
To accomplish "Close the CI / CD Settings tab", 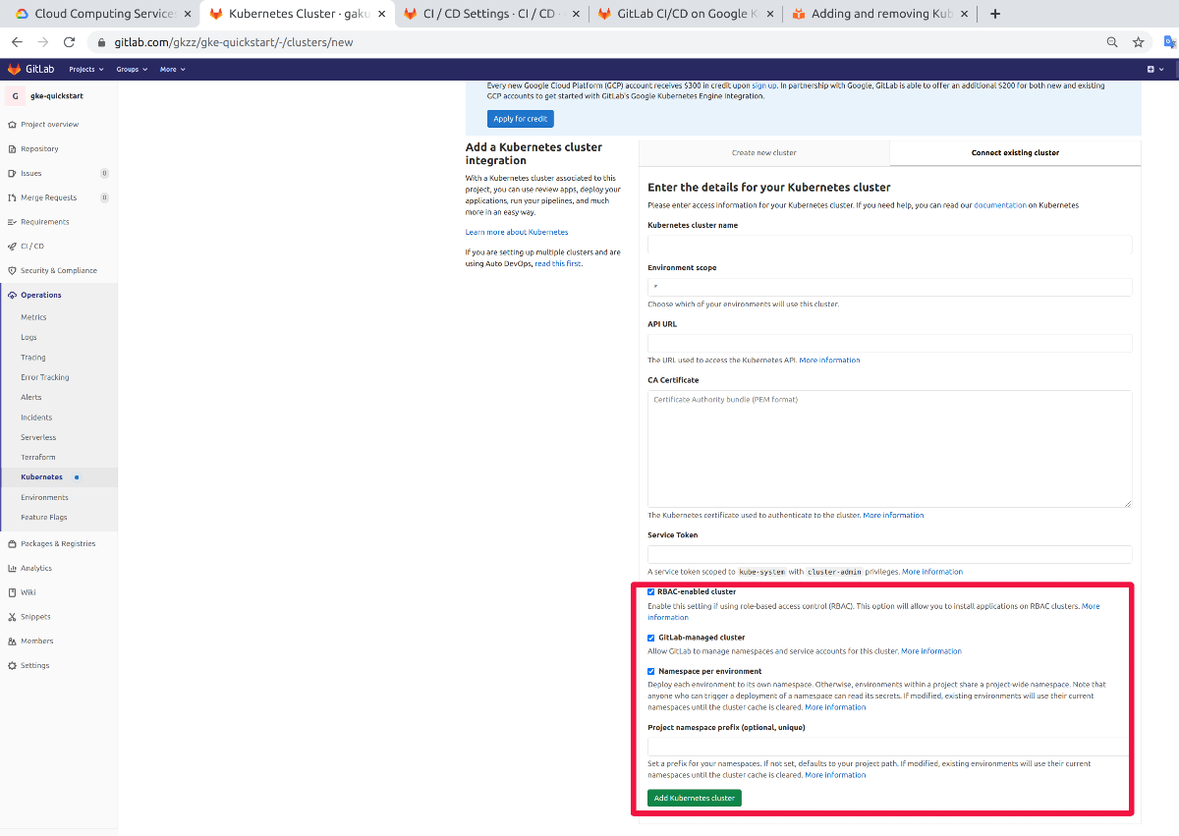I will point(576,14).
